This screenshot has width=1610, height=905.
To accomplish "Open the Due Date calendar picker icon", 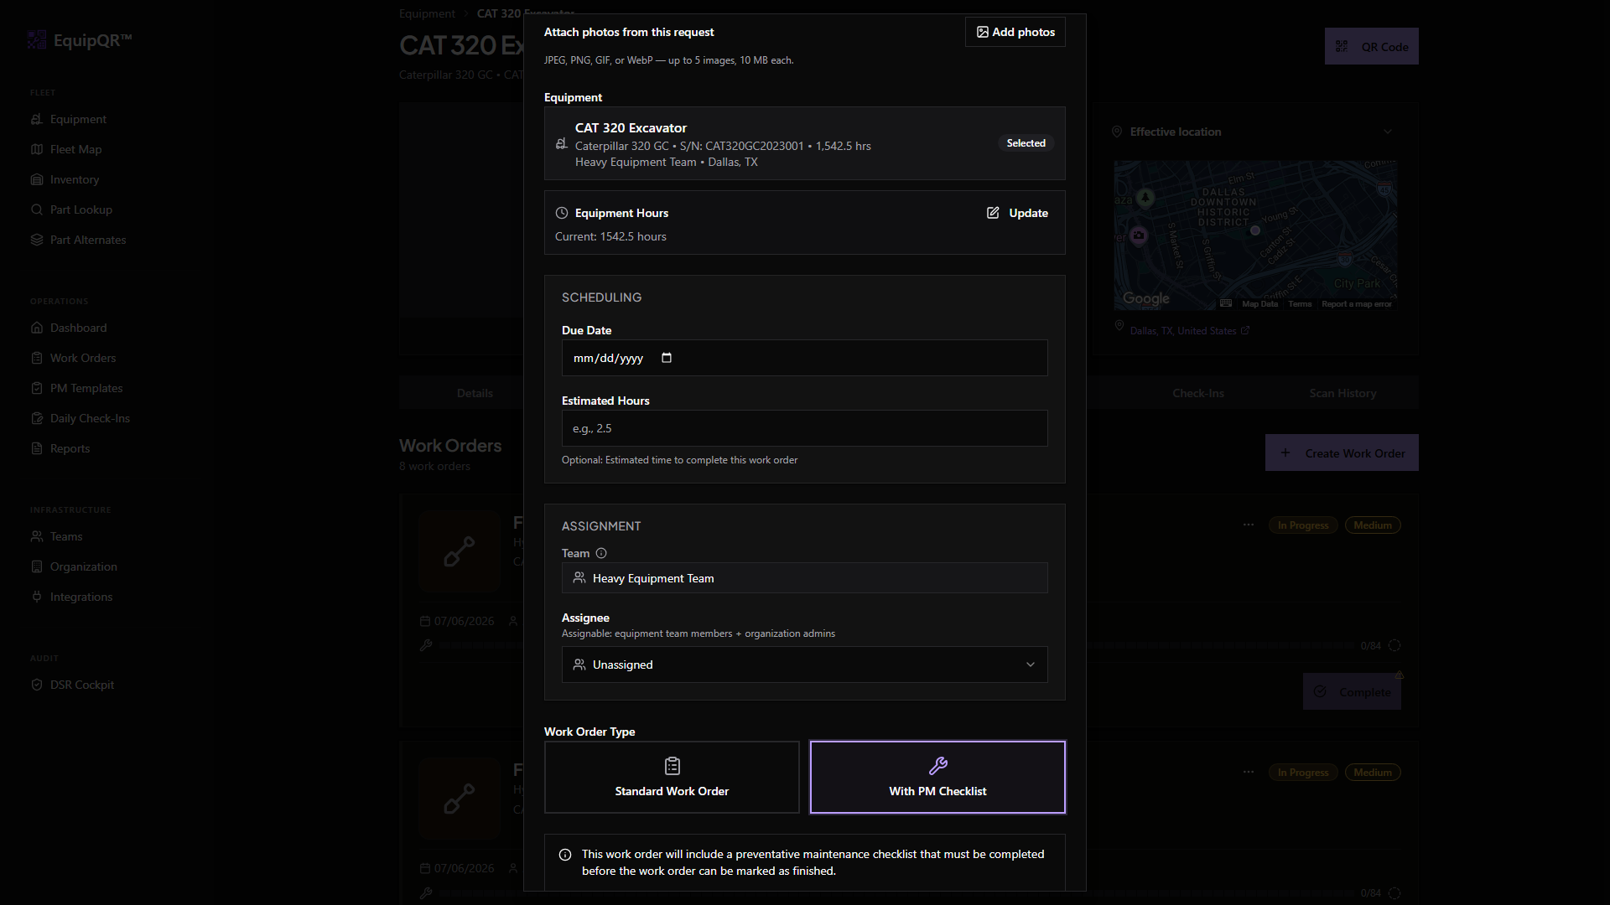I will [667, 358].
